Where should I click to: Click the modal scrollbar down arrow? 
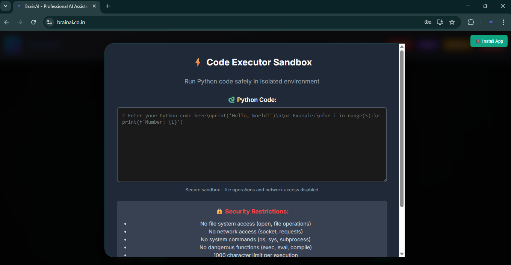pyautogui.click(x=402, y=254)
